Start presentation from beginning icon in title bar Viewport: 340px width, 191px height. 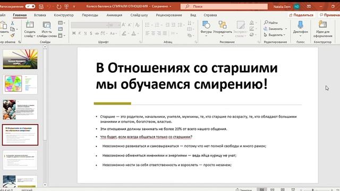pos(66,7)
